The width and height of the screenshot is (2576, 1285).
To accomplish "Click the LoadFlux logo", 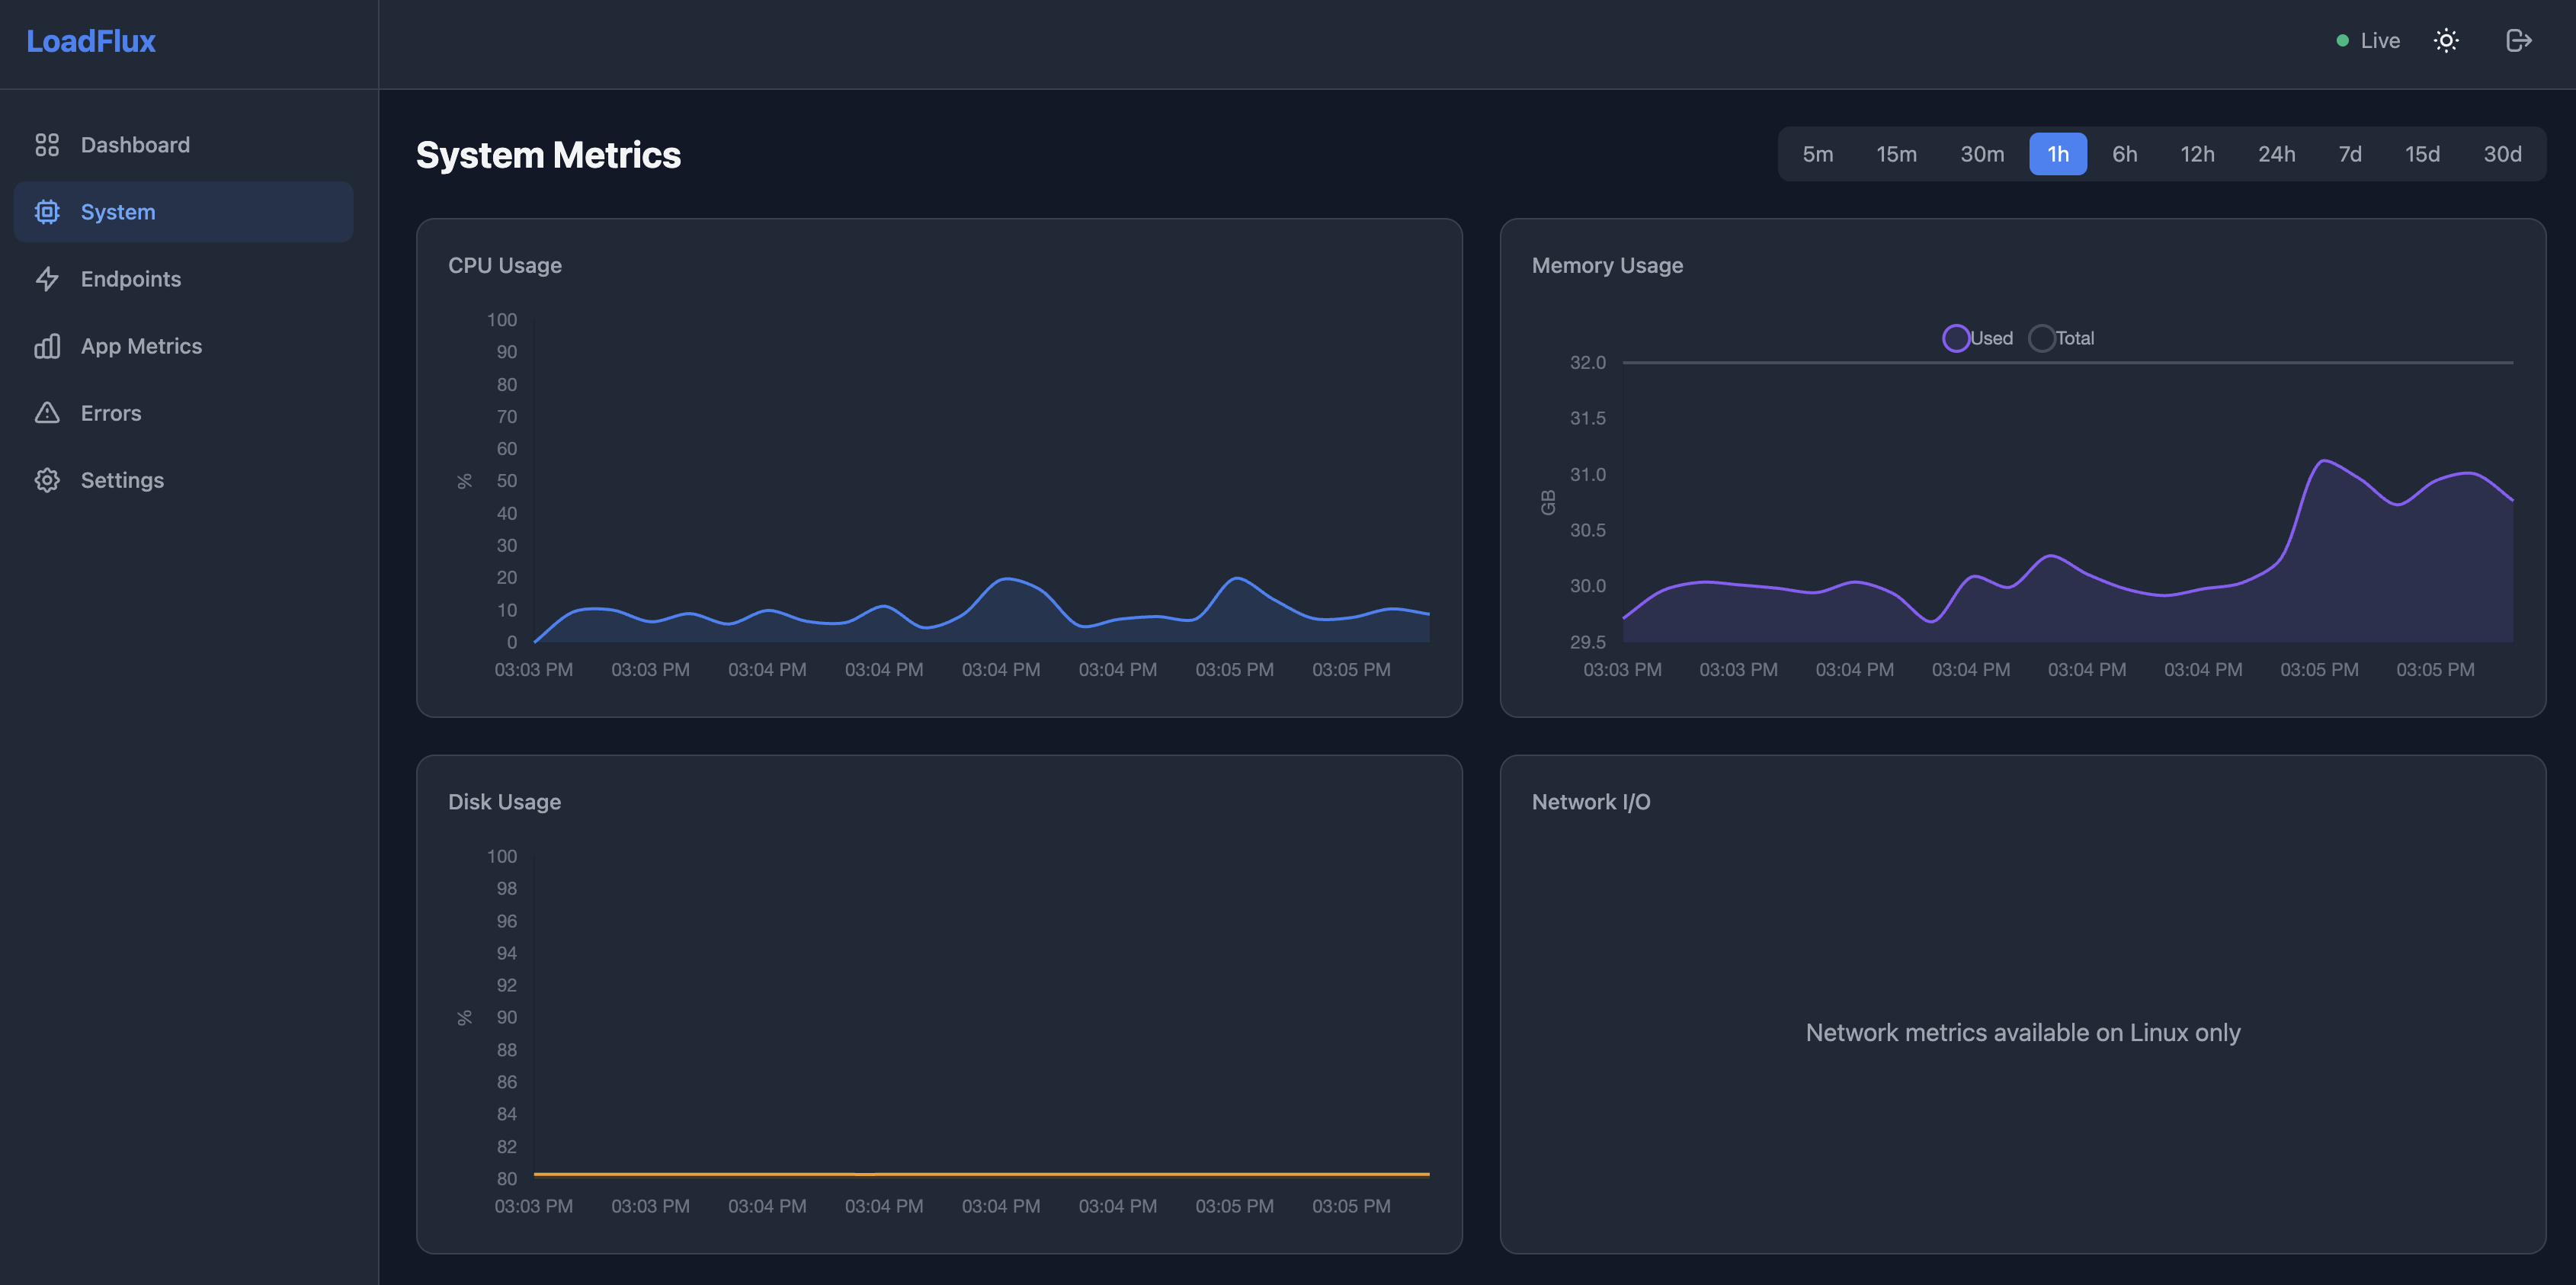I will (92, 41).
